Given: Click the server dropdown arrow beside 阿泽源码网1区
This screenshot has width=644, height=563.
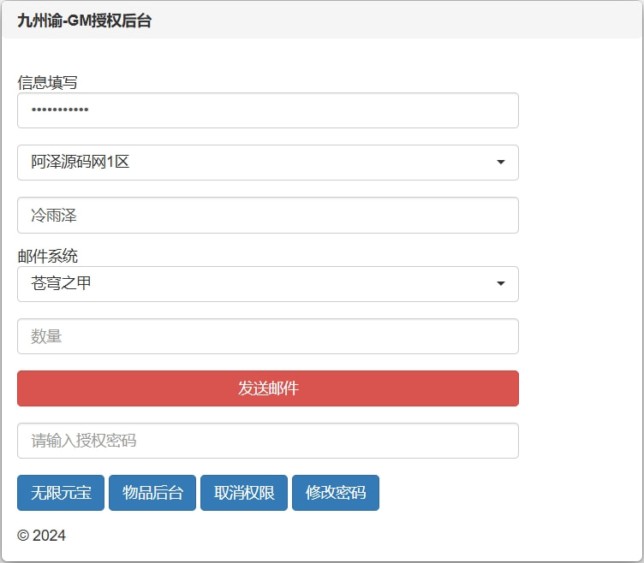Looking at the screenshot, I should coord(500,163).
